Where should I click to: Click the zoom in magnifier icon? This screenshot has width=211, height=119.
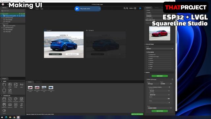pyautogui.click(x=127, y=8)
